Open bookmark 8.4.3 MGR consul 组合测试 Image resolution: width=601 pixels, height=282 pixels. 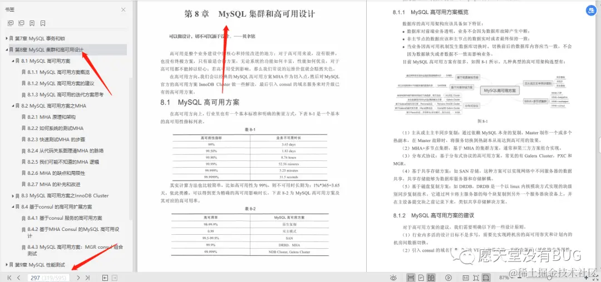click(75, 250)
